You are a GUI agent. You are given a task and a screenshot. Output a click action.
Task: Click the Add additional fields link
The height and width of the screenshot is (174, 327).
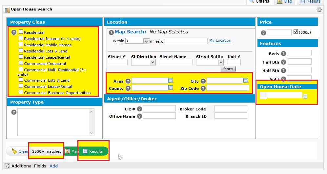53,166
